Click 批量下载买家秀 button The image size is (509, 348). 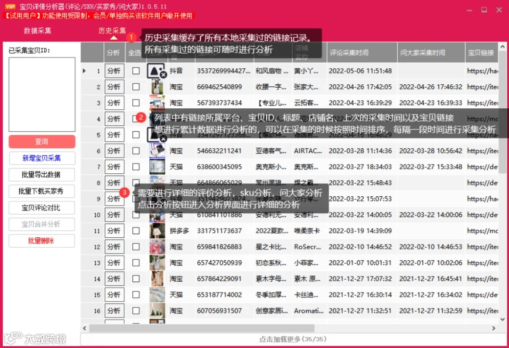point(42,191)
